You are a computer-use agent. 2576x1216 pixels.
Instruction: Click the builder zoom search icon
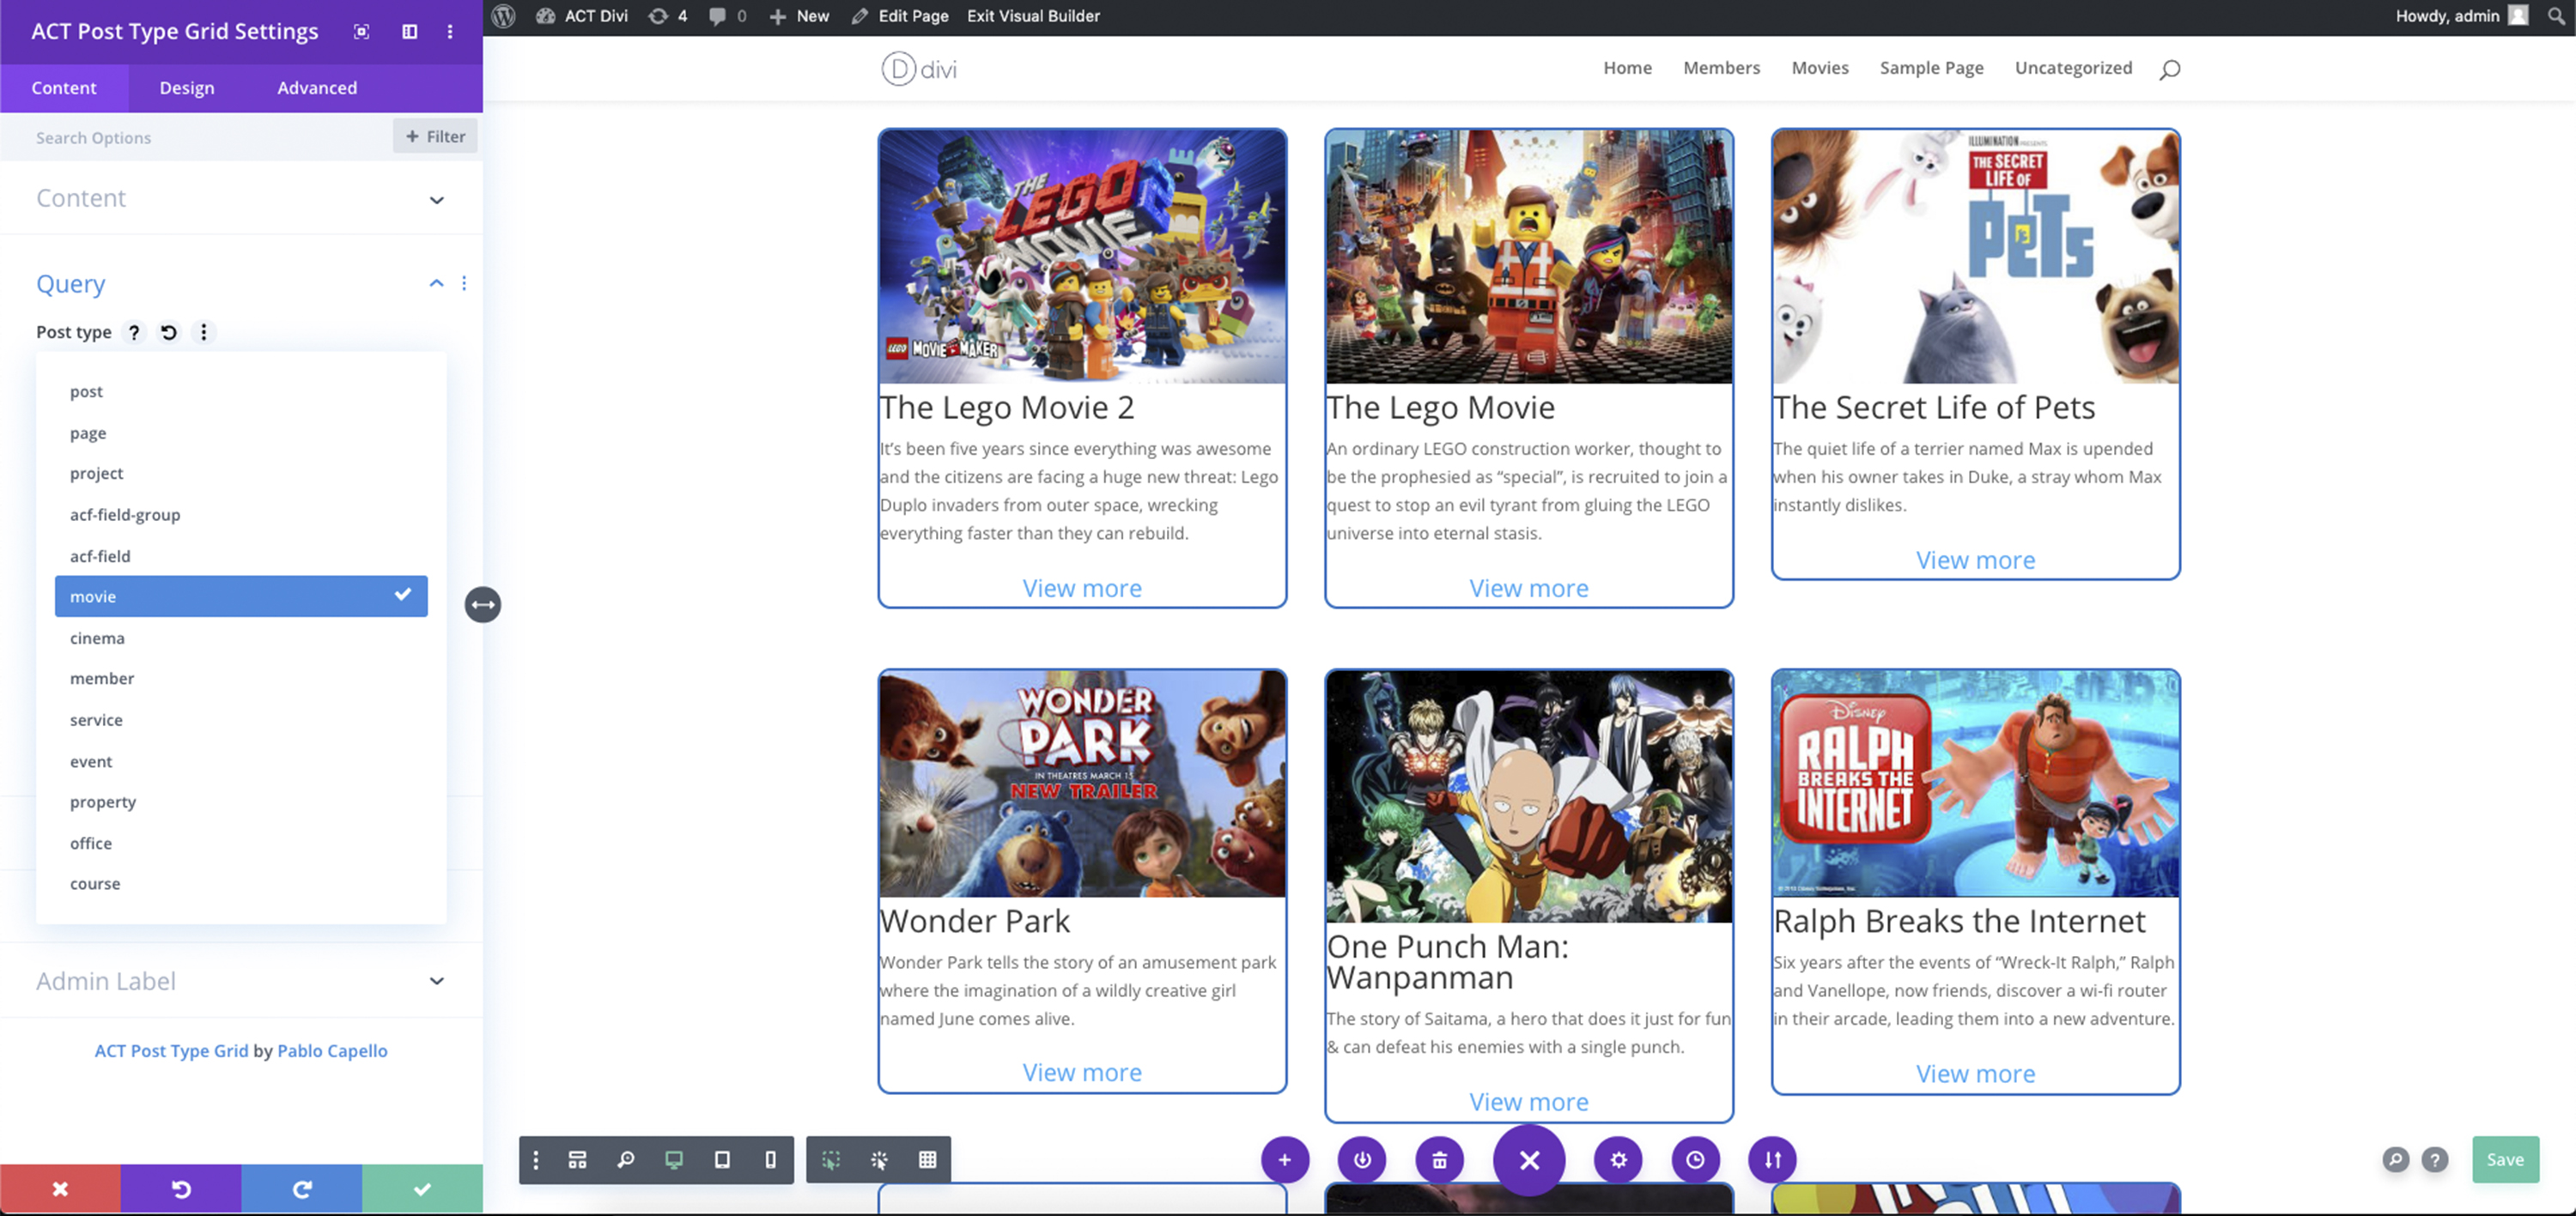(x=626, y=1159)
